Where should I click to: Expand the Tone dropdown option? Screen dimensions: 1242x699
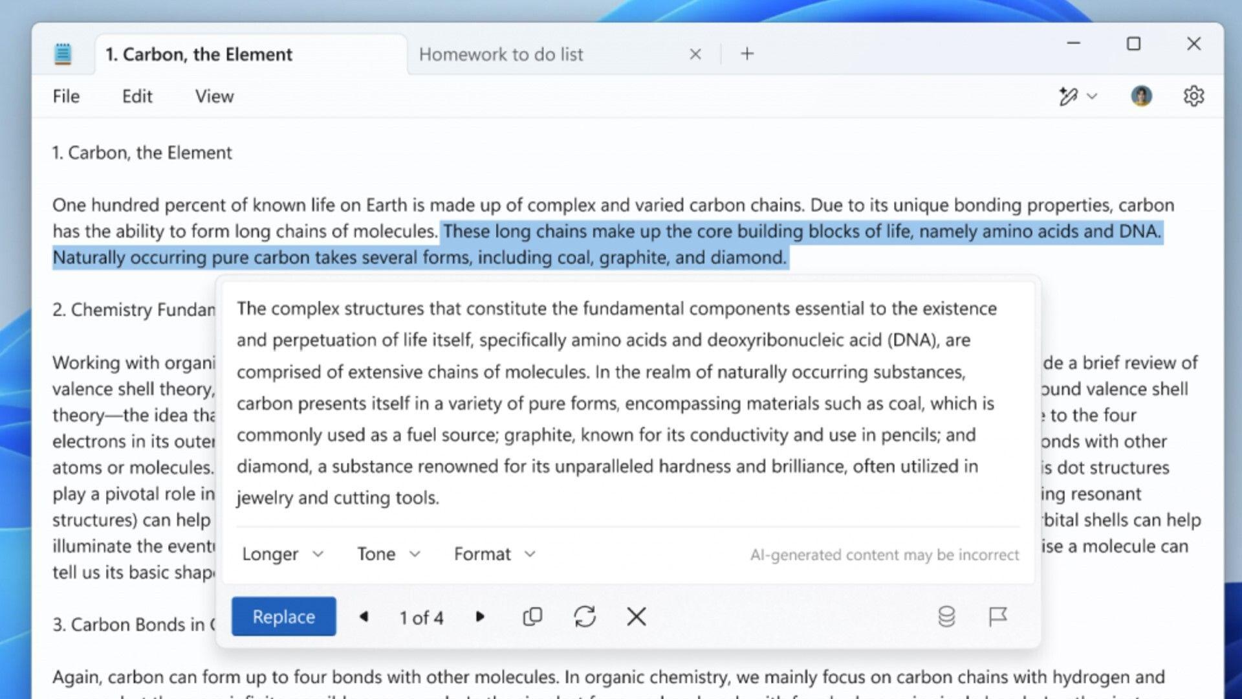[x=388, y=553]
